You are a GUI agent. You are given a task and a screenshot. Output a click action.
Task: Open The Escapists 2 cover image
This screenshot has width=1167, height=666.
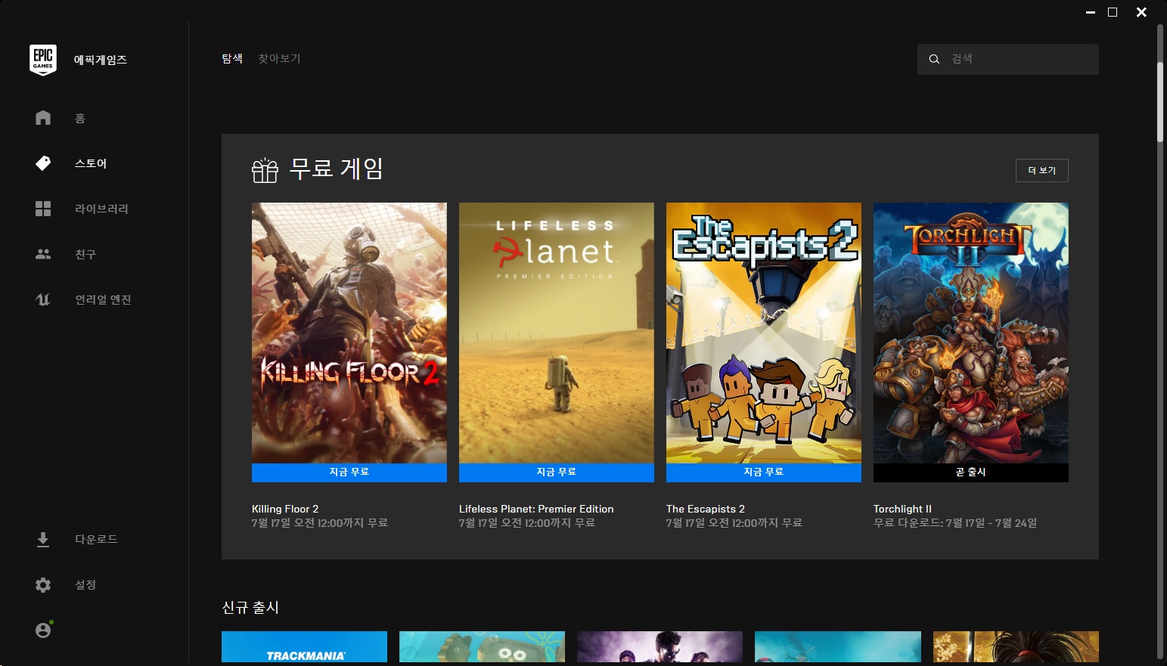pyautogui.click(x=764, y=333)
